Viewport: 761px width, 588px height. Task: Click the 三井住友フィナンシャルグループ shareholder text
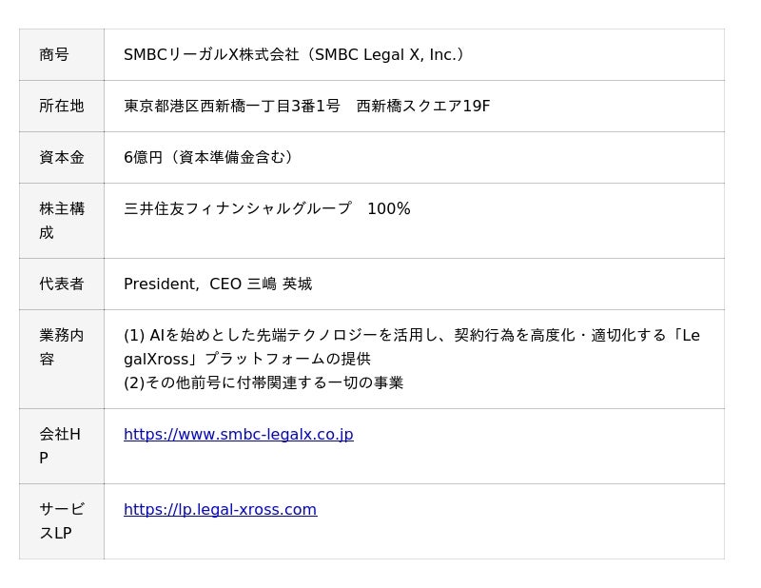click(x=238, y=209)
